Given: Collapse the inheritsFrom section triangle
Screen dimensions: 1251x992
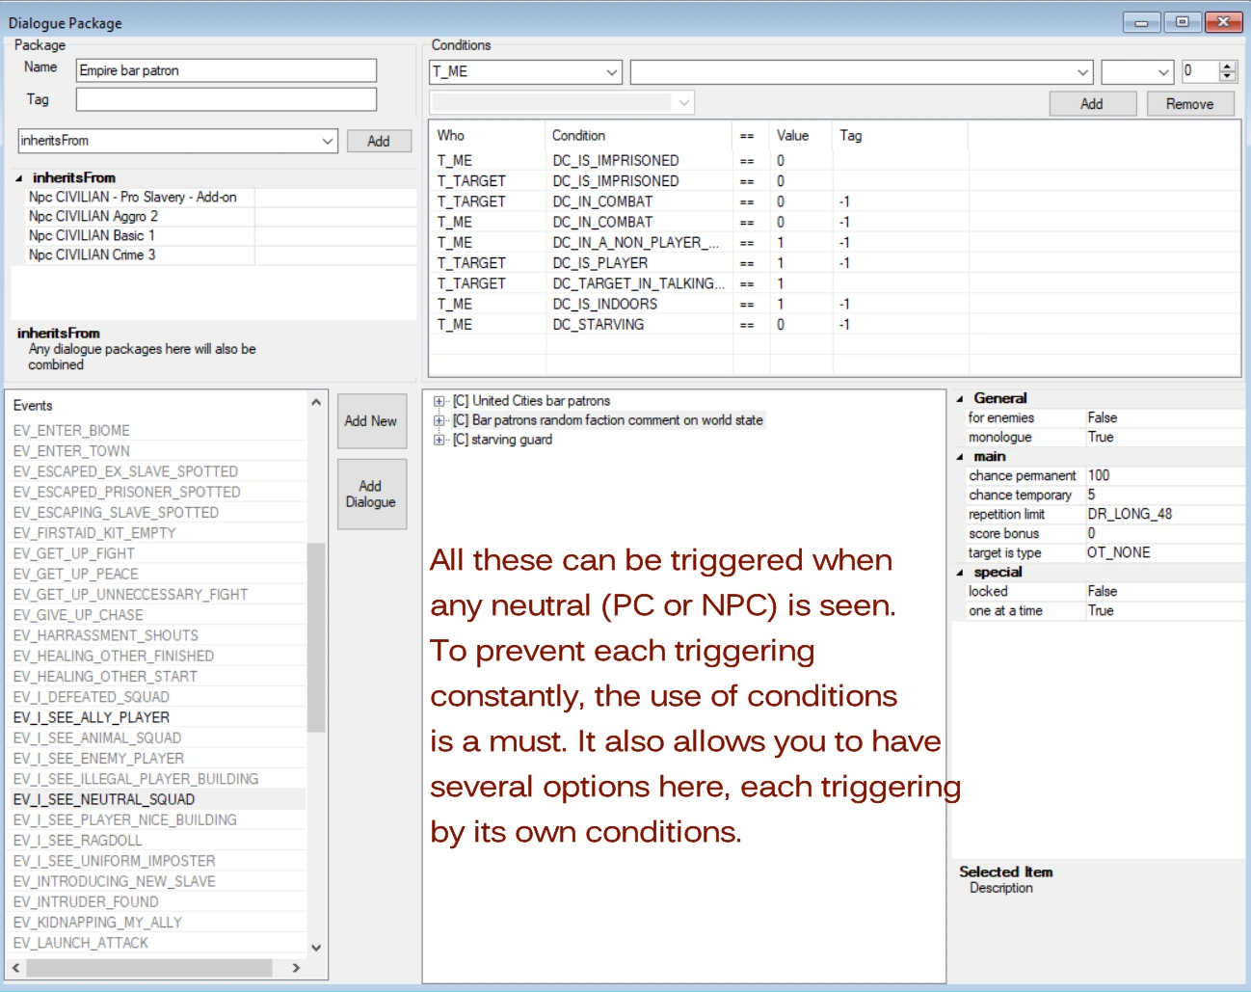Looking at the screenshot, I should 19,178.
